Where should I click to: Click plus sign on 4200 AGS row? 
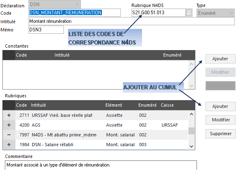pyautogui.click(x=9, y=125)
